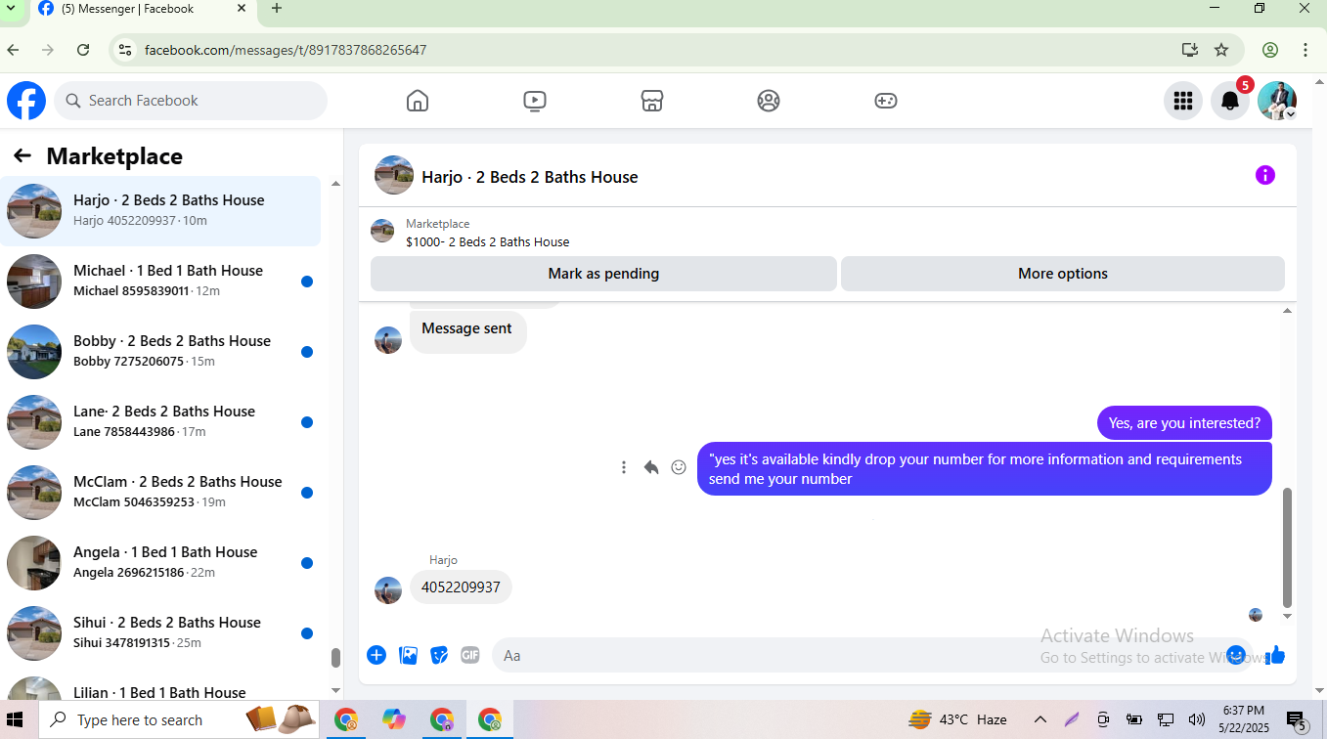Open volume control in system tray

click(x=1196, y=720)
